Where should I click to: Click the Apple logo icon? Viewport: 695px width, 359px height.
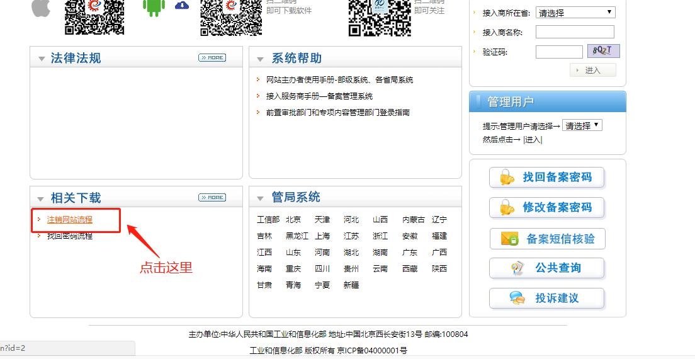pyautogui.click(x=41, y=8)
